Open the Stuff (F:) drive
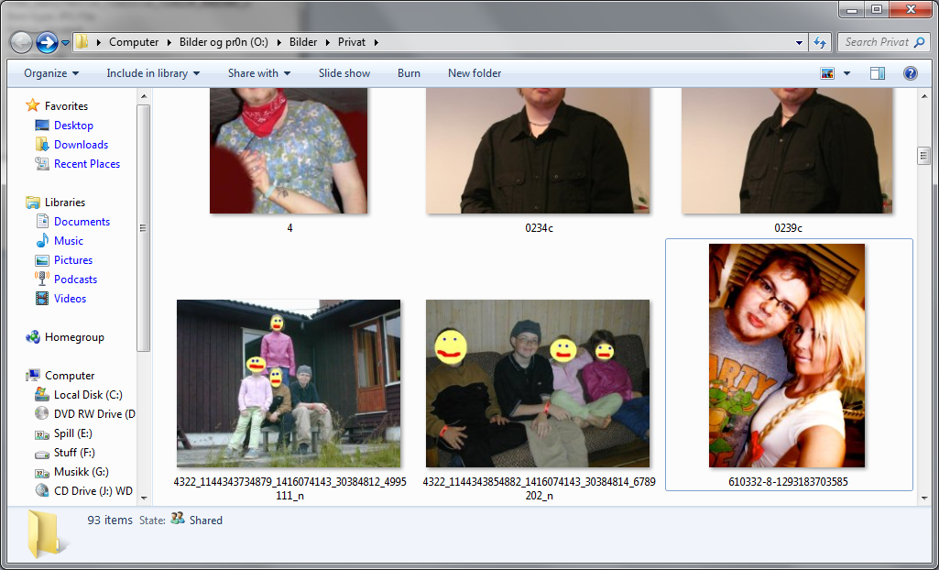This screenshot has width=939, height=570. [x=74, y=452]
